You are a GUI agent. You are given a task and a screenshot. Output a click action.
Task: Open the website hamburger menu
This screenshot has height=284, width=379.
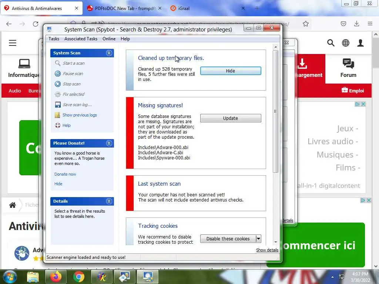(13, 43)
